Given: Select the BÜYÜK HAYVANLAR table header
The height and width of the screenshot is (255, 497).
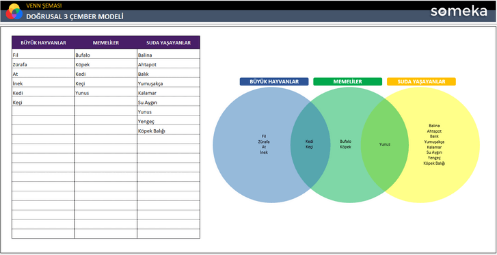Looking at the screenshot, I should [43, 42].
